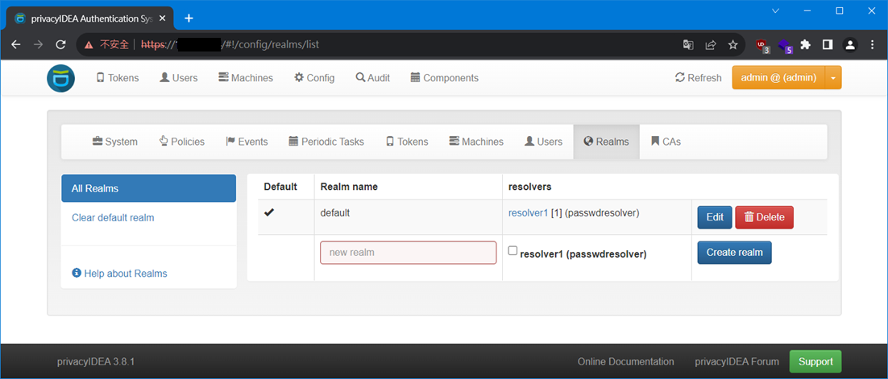Click the 'resolvers' column header
Screen dimensions: 888x379
point(530,187)
